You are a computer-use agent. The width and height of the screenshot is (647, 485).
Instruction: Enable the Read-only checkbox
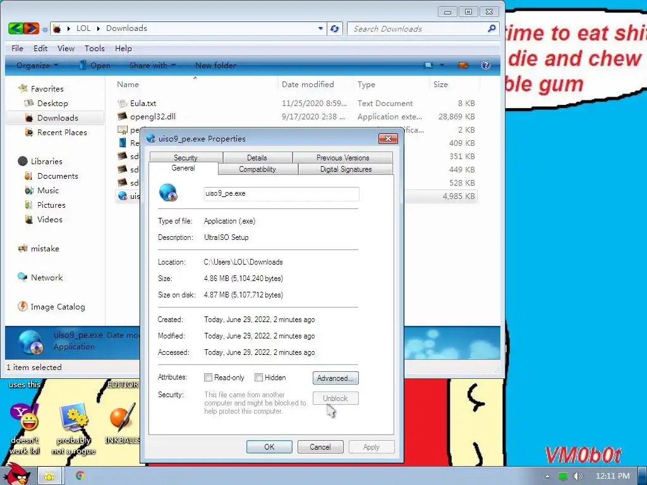click(x=209, y=378)
